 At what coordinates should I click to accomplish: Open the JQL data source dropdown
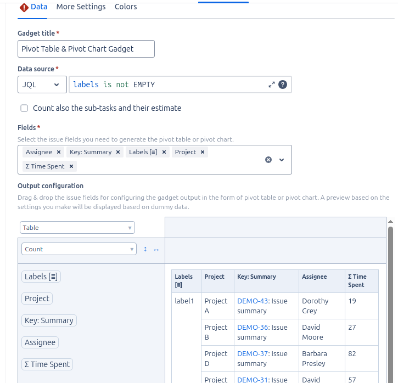pos(42,85)
